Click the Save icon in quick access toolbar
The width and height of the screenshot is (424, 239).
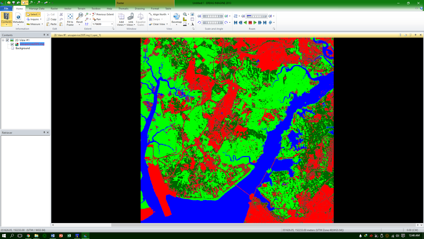point(14,3)
